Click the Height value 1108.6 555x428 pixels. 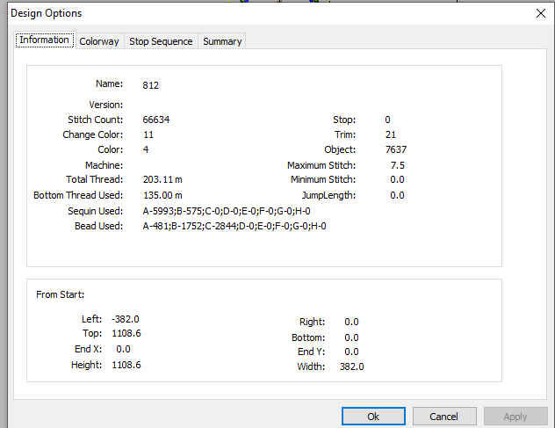coord(126,365)
